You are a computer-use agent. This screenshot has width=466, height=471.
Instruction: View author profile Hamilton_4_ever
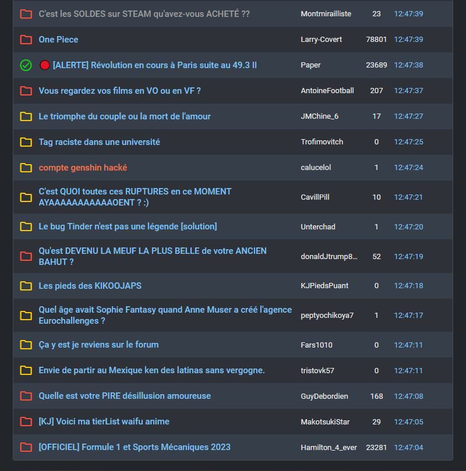click(329, 447)
